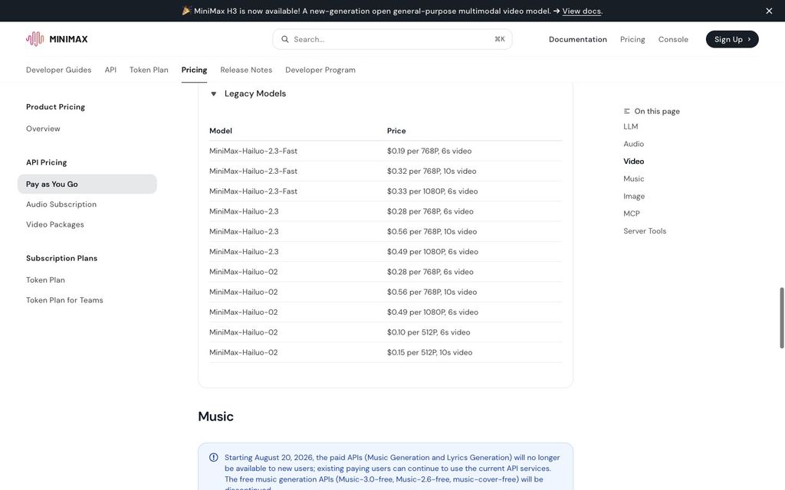This screenshot has height=490, width=785.
Task: Click the MINIMAX brand wordmark
Action: click(68, 39)
